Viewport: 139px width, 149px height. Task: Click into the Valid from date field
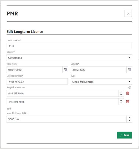click(x=35, y=70)
